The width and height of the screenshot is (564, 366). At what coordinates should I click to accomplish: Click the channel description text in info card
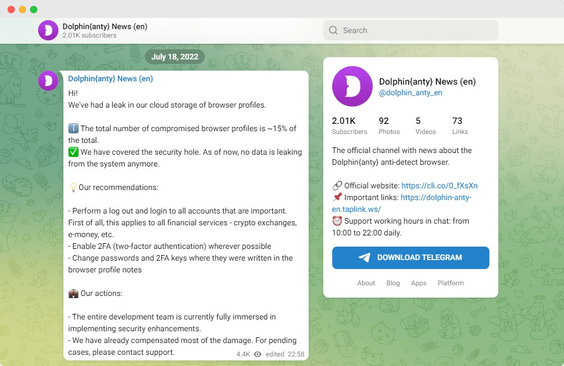(x=402, y=156)
